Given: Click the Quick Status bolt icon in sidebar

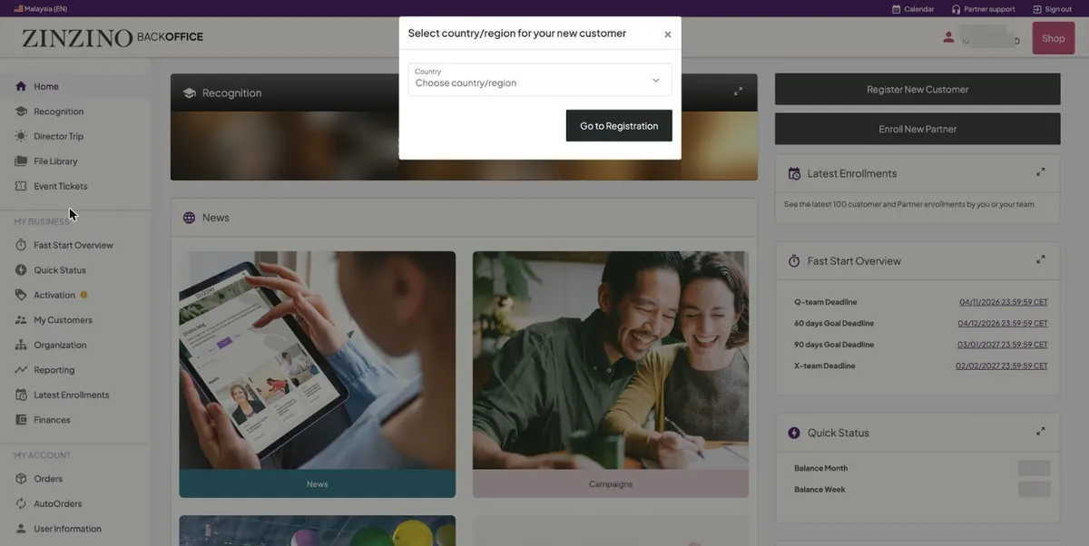Looking at the screenshot, I should (21, 270).
